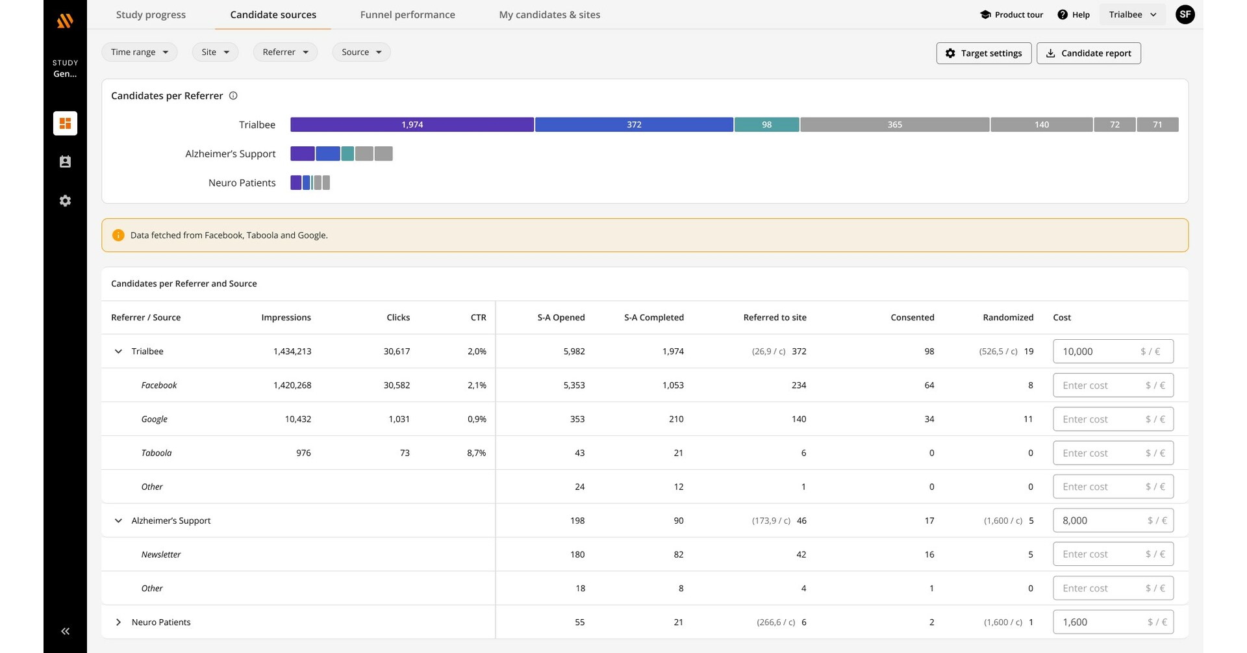The width and height of the screenshot is (1247, 653).
Task: Switch to the Funnel performance tab
Action: pyautogui.click(x=407, y=14)
